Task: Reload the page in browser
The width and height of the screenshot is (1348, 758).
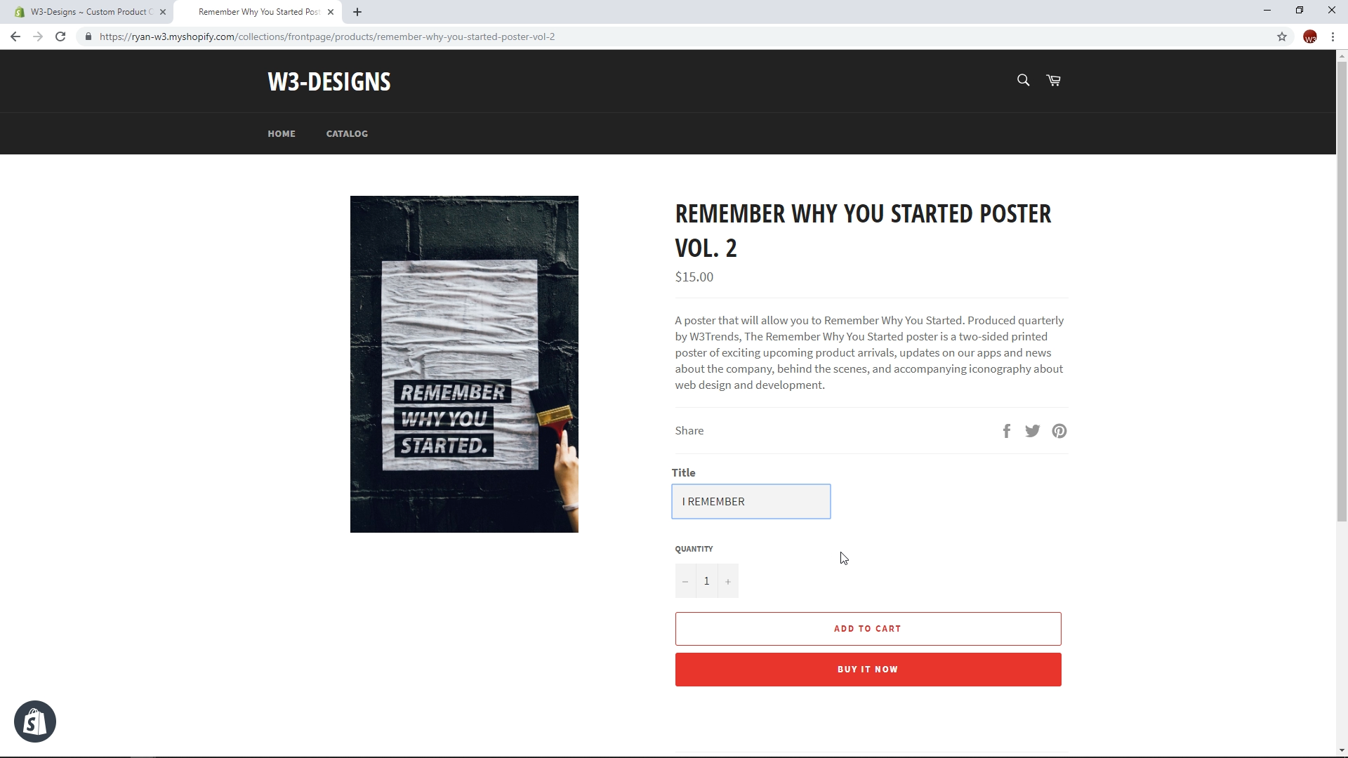Action: point(60,36)
